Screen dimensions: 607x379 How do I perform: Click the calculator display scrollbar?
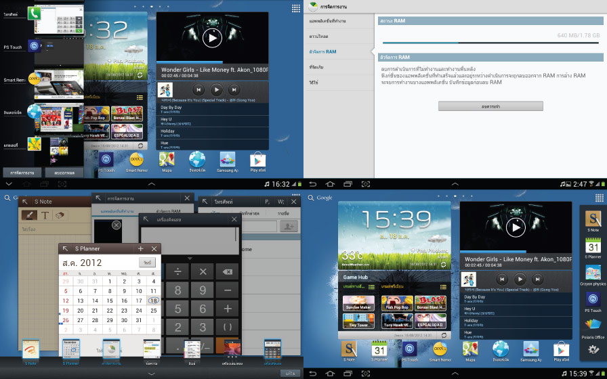(x=235, y=236)
